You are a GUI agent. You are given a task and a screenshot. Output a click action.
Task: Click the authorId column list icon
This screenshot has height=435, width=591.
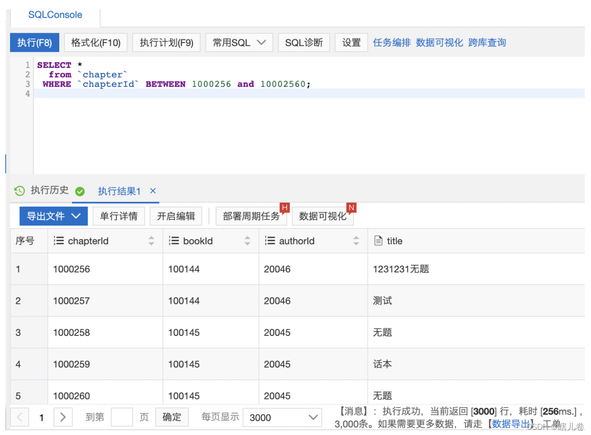(270, 241)
